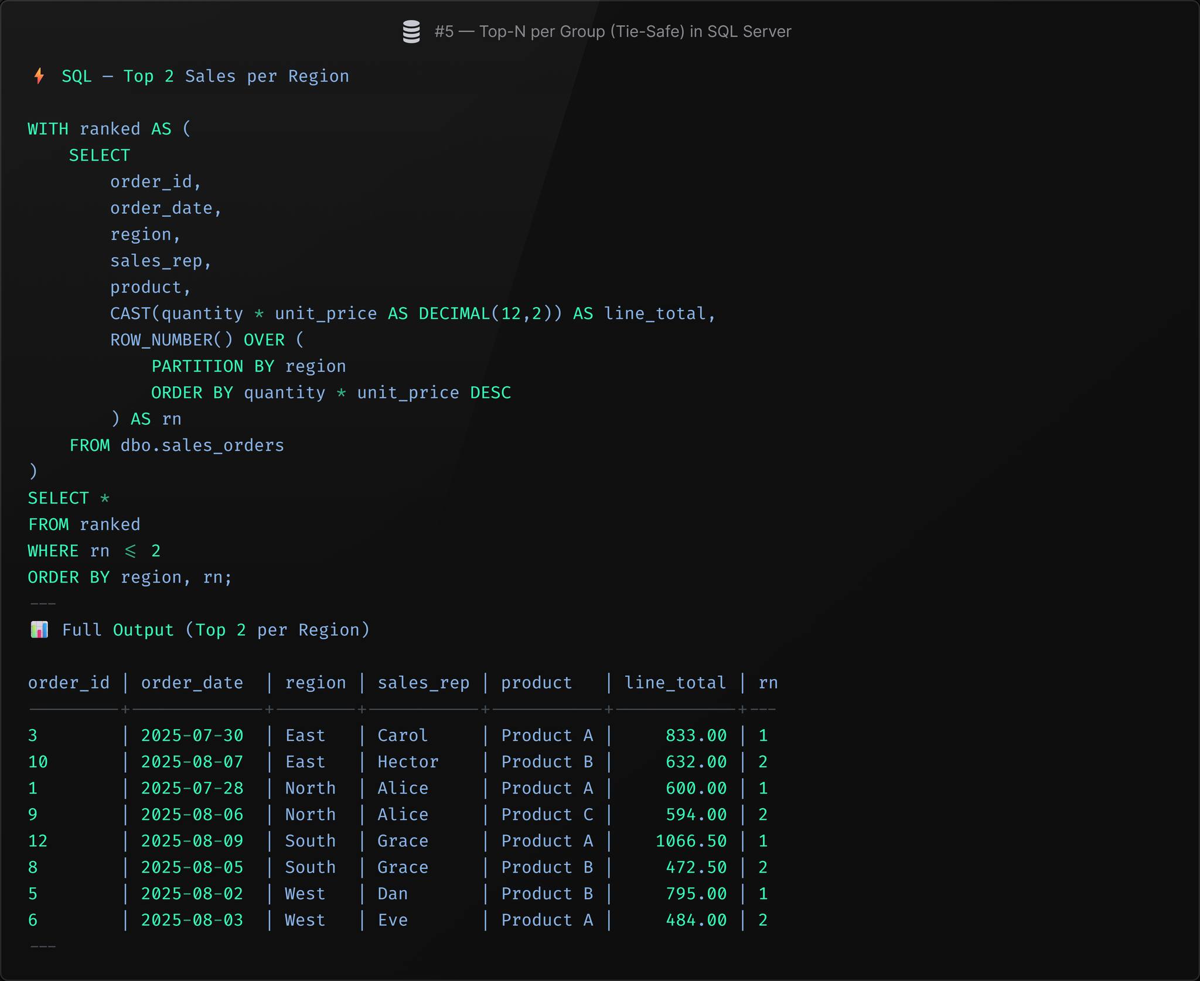This screenshot has height=981, width=1200.
Task: Click the rn column header in the output table
Action: 768,683
